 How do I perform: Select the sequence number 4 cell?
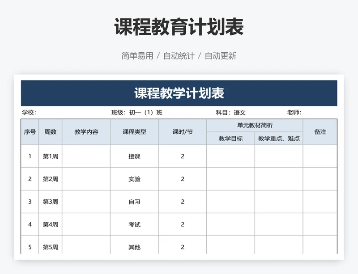point(30,224)
